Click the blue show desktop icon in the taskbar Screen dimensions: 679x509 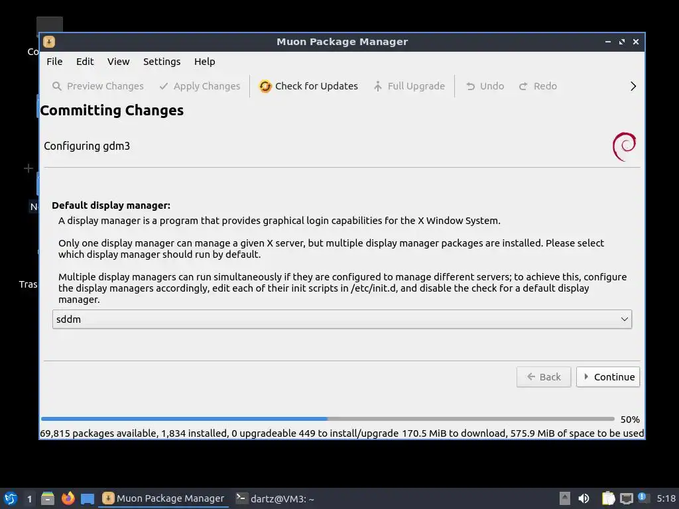tap(88, 498)
